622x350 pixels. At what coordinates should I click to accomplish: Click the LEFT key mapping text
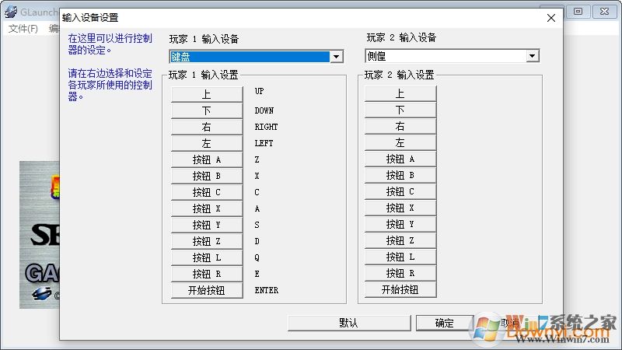[264, 143]
